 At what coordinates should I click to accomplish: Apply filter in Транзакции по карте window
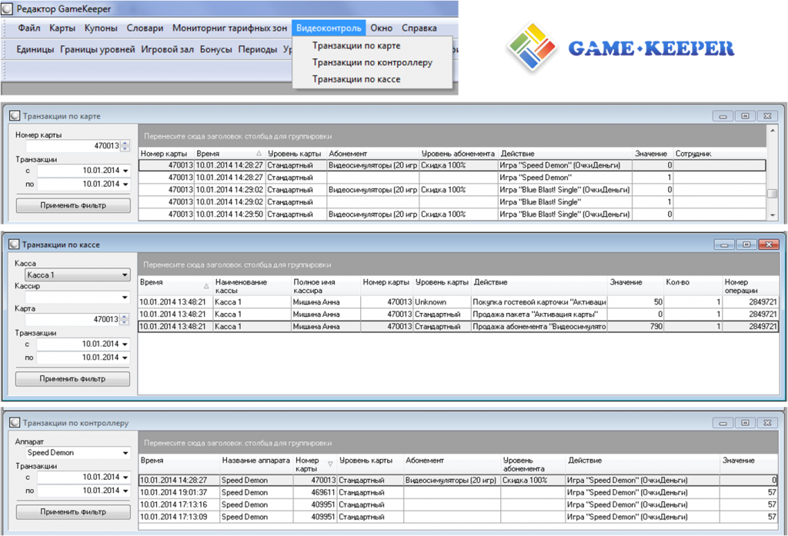(x=73, y=205)
